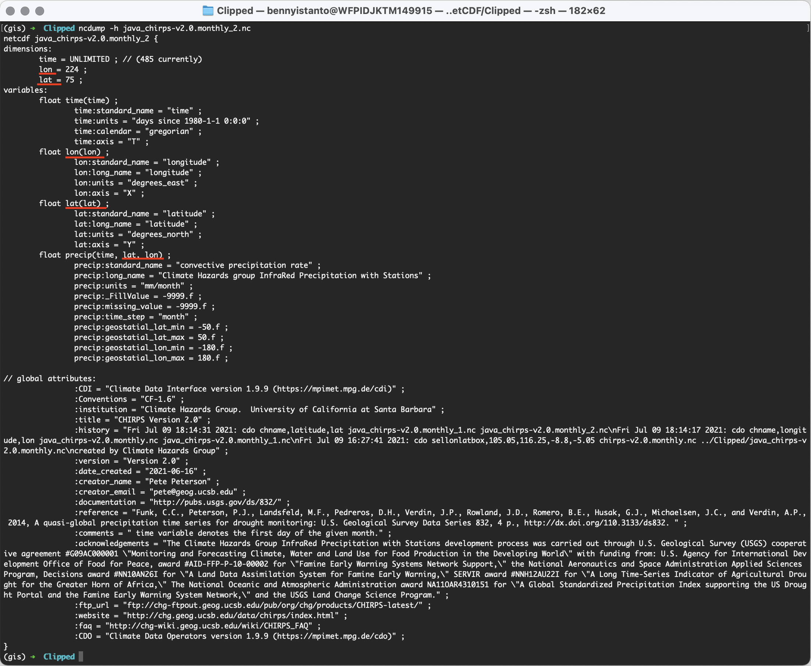This screenshot has width=811, height=666.
Task: Click :version 'Version 2.0' line
Action: (131, 461)
